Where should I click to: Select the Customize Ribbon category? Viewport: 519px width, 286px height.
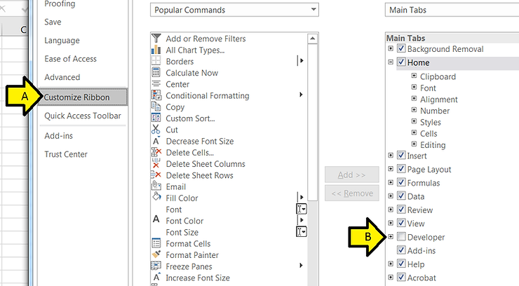[83, 97]
